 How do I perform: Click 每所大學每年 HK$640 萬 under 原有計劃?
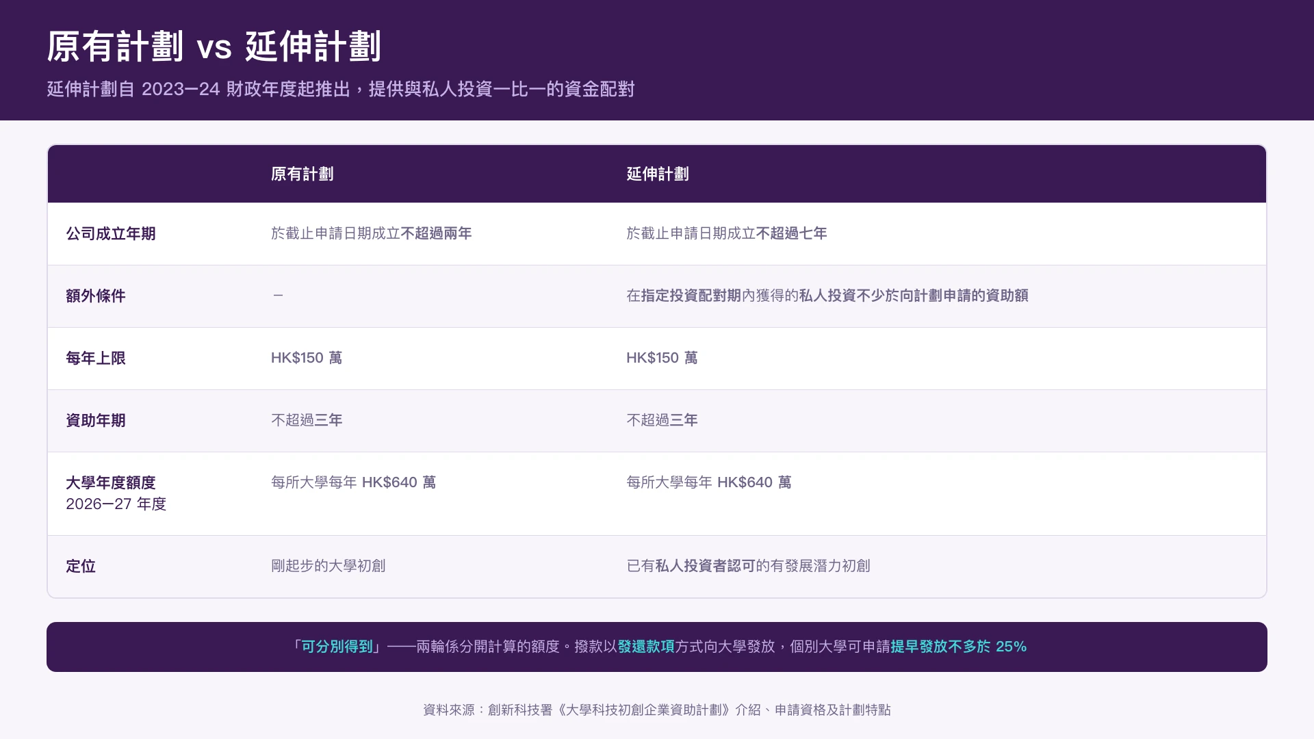tap(353, 482)
